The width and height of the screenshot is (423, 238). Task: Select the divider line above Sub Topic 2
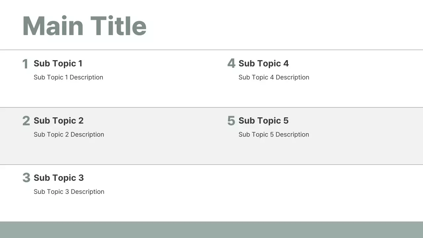tap(211, 107)
